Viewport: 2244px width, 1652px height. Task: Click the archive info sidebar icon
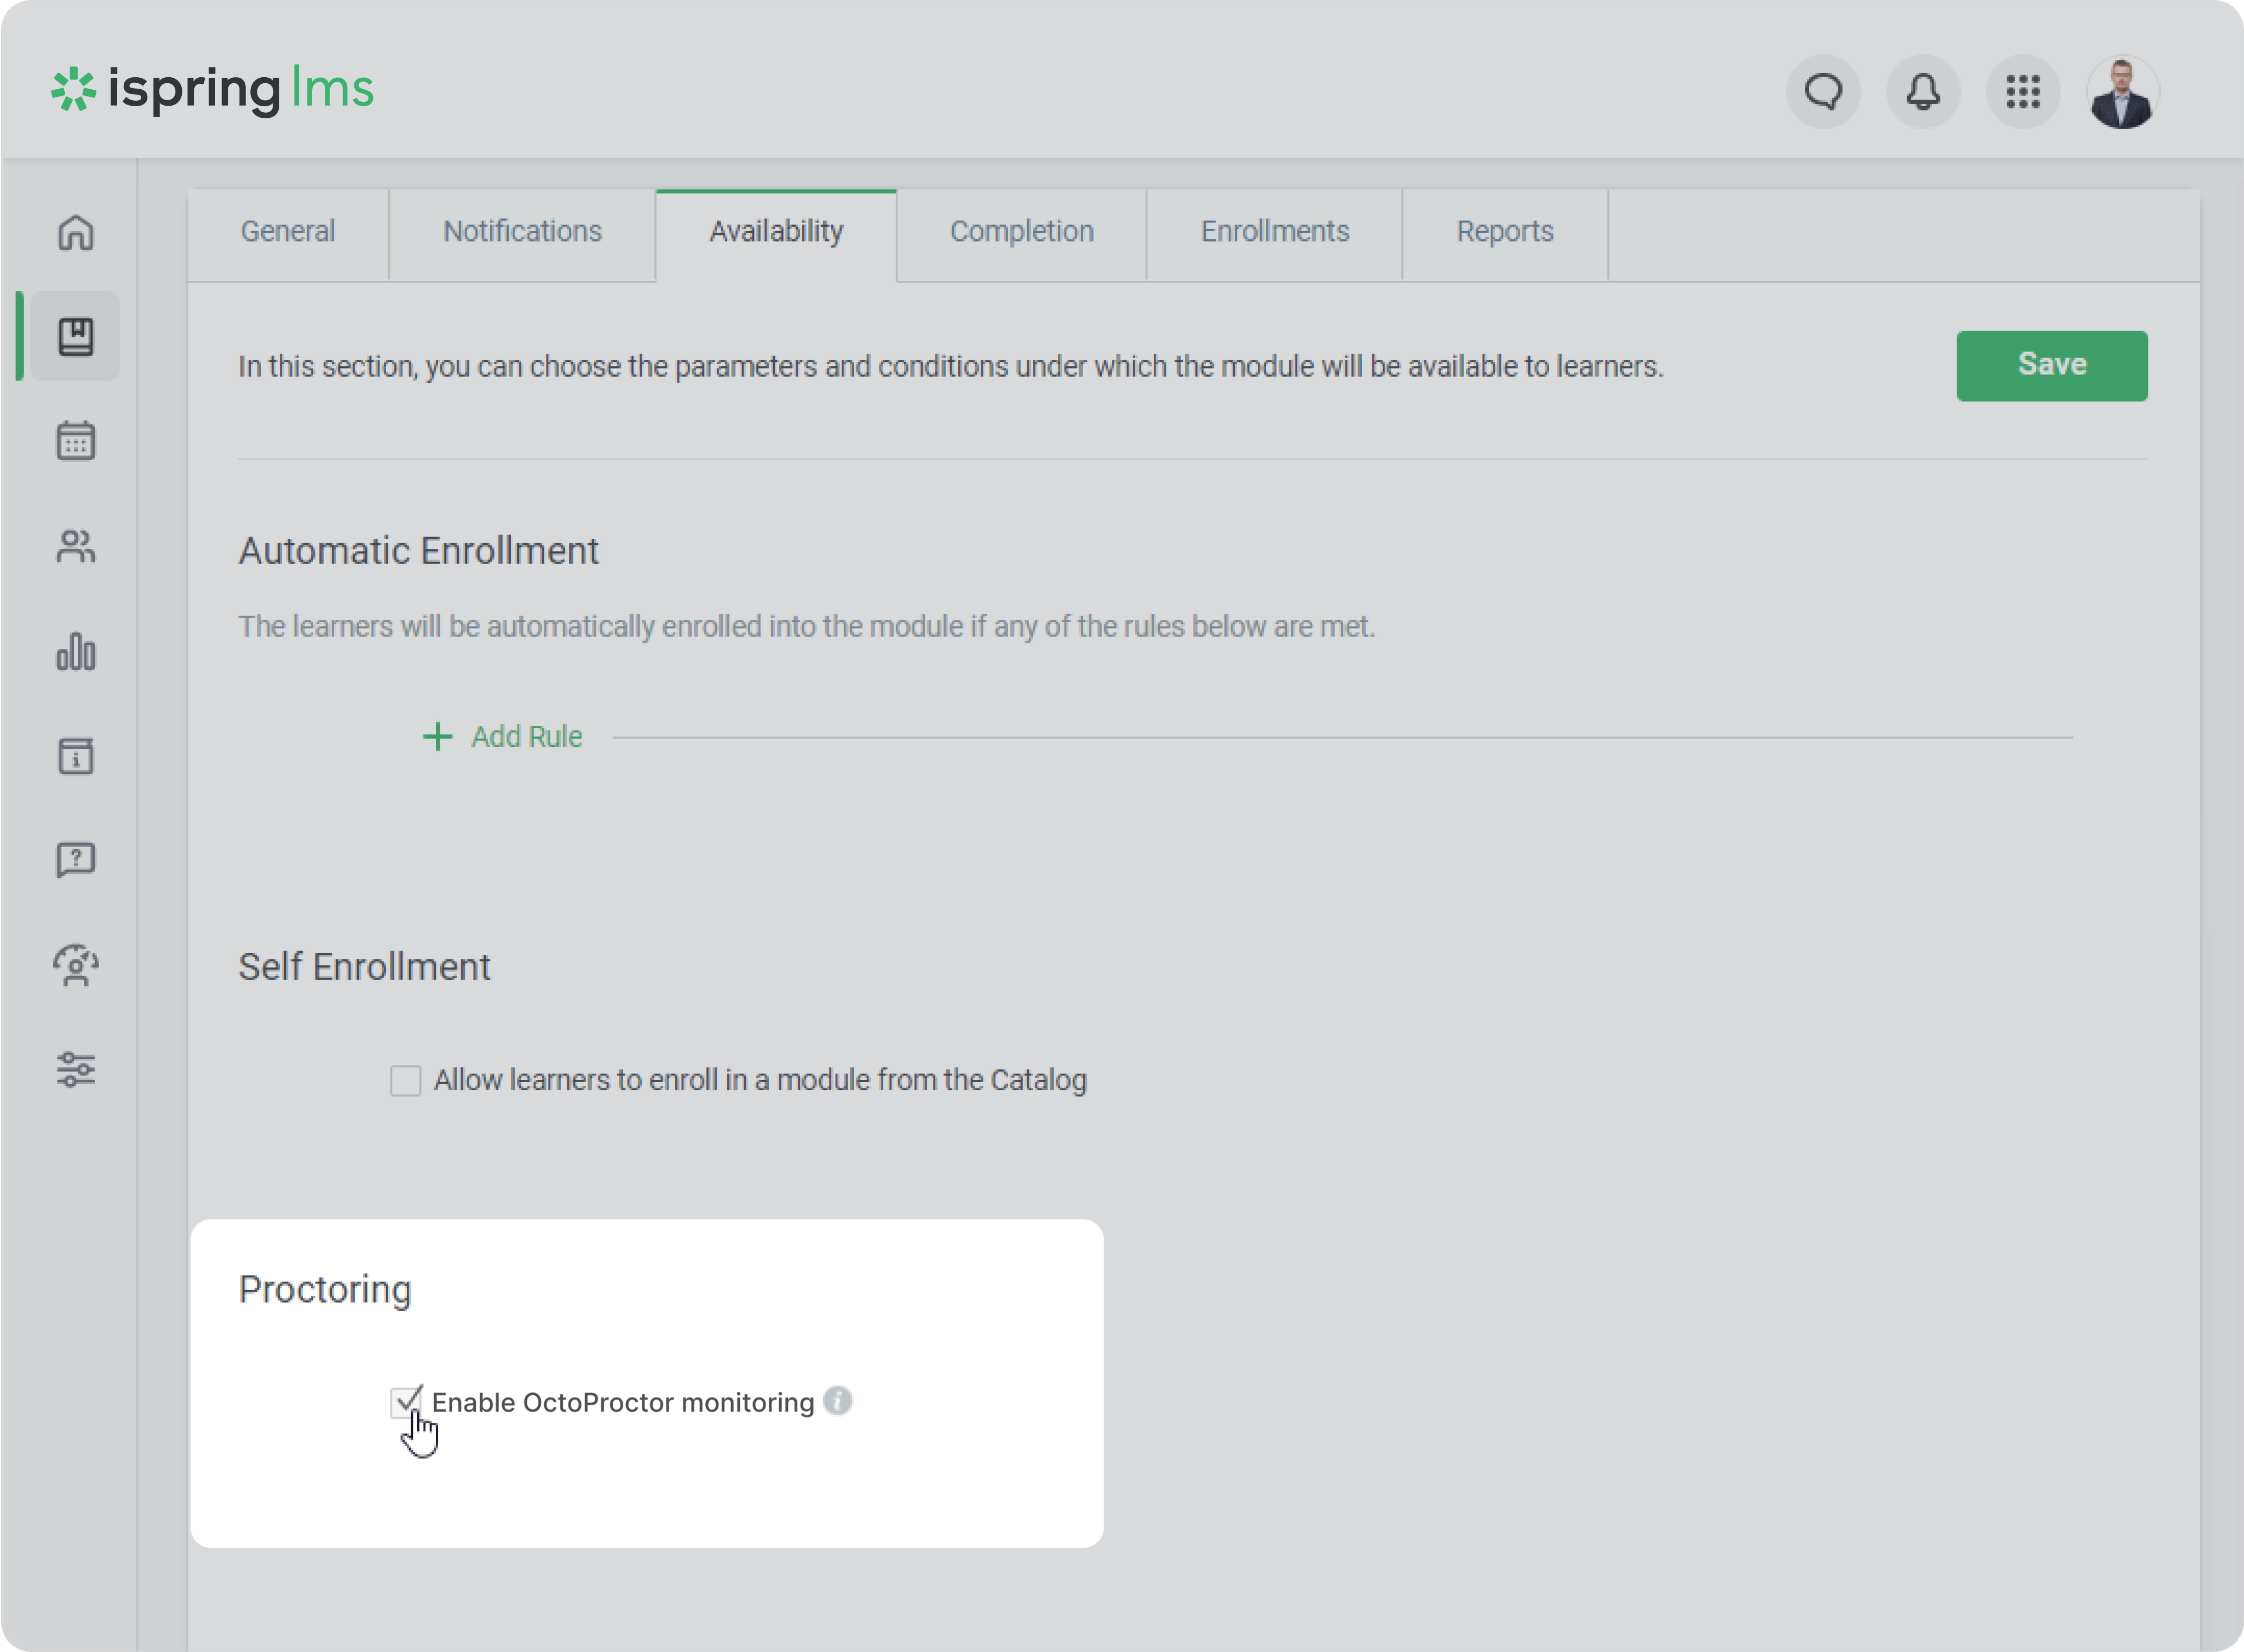76,756
